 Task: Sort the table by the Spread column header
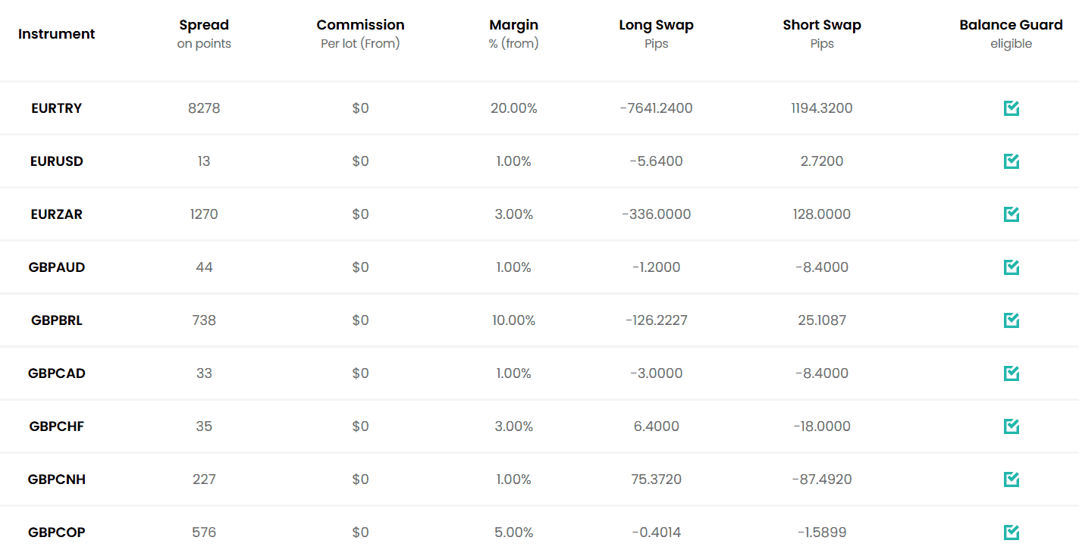tap(203, 24)
